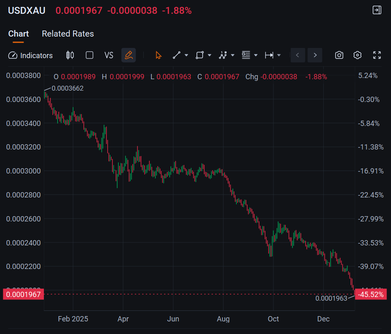Click the 0.0003000 price axis label

pyautogui.click(x=24, y=171)
